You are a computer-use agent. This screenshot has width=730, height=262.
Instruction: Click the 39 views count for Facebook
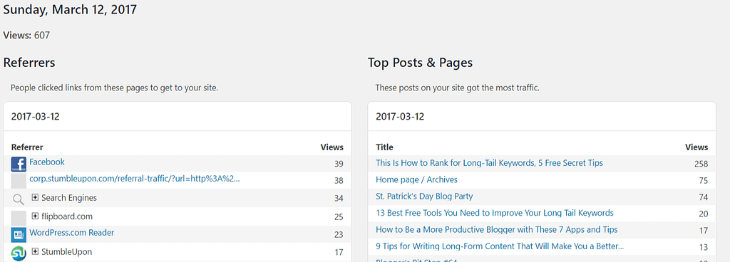click(x=339, y=164)
